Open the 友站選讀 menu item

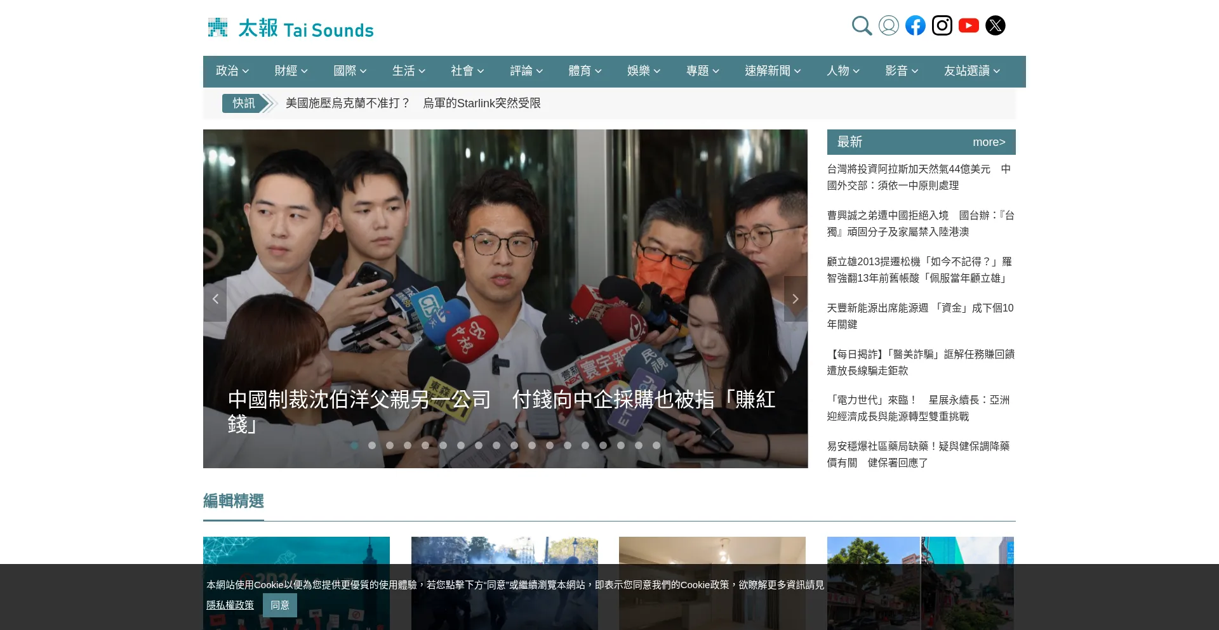click(972, 71)
